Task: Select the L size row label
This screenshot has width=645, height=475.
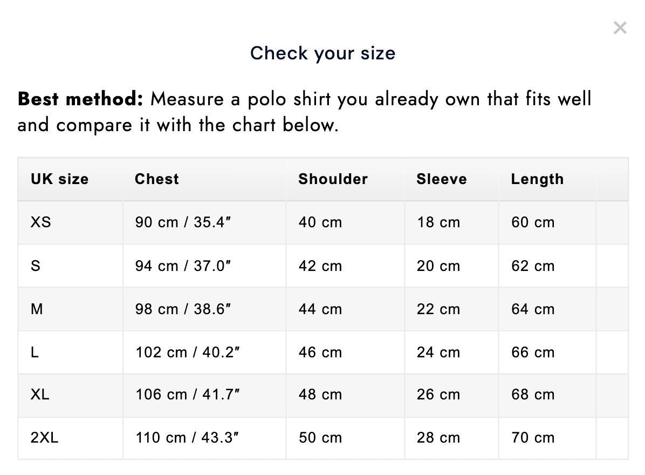Action: tap(35, 352)
